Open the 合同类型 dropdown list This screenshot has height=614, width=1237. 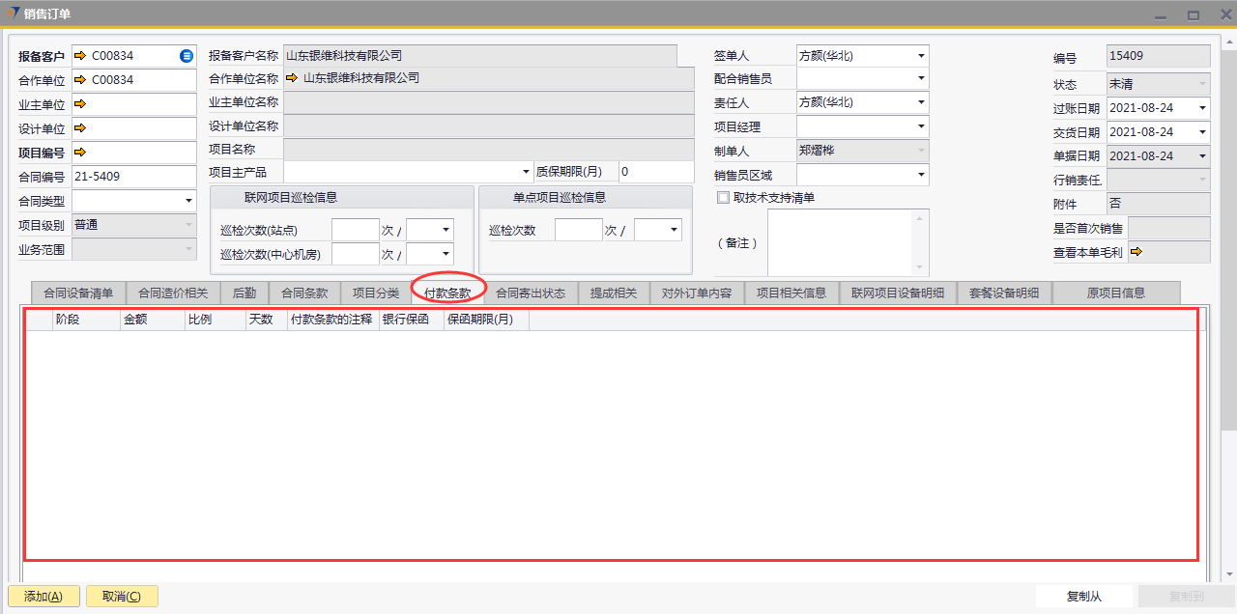coord(188,201)
